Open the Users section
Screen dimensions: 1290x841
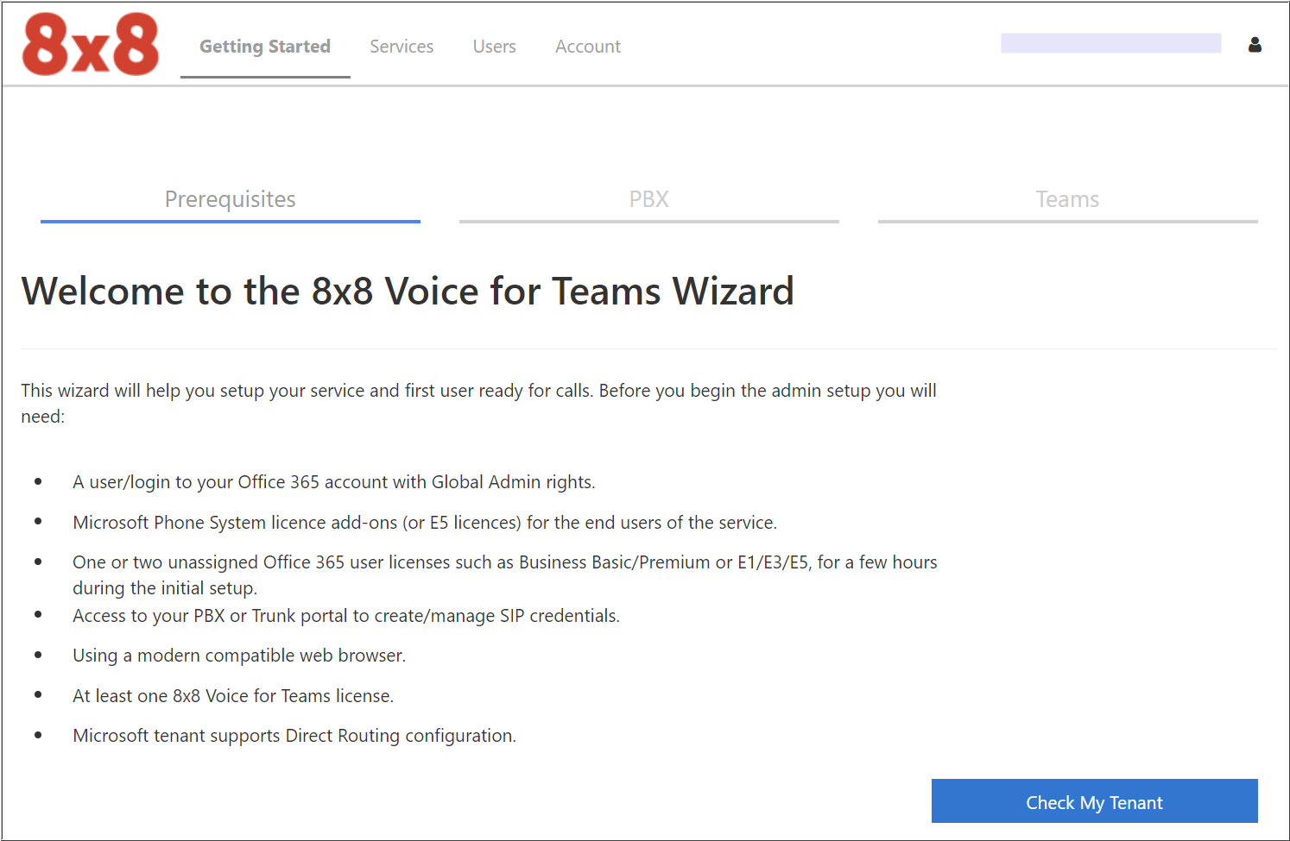[x=494, y=47]
